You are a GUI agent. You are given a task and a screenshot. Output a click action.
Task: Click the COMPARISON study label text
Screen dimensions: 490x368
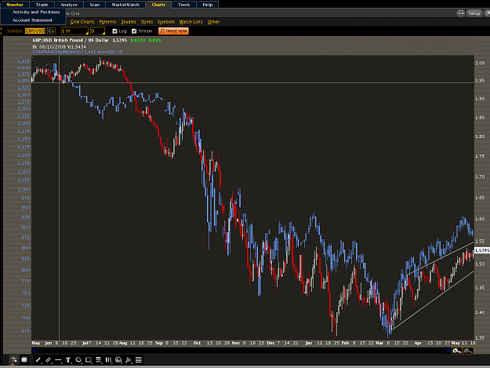pos(78,52)
